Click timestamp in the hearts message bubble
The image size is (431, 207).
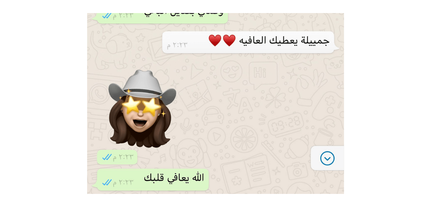[x=177, y=45]
